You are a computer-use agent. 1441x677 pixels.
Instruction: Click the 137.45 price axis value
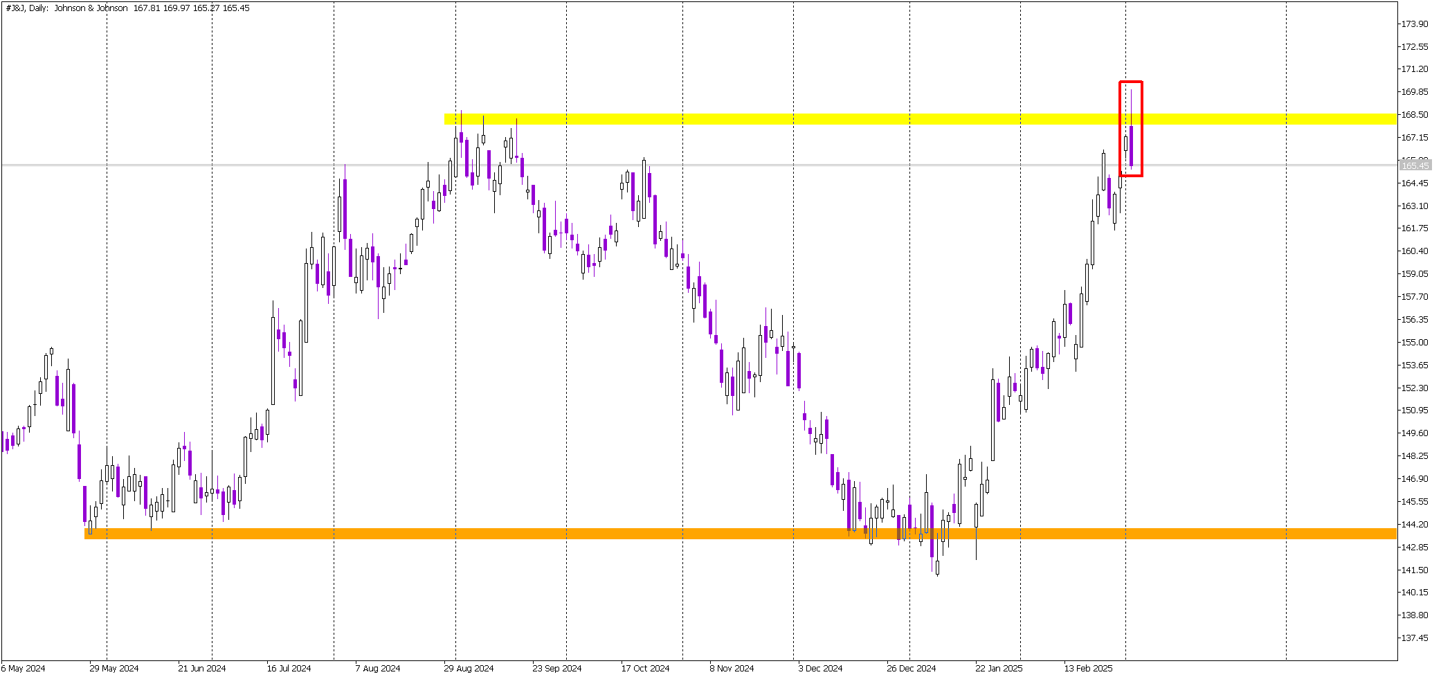pos(1415,638)
